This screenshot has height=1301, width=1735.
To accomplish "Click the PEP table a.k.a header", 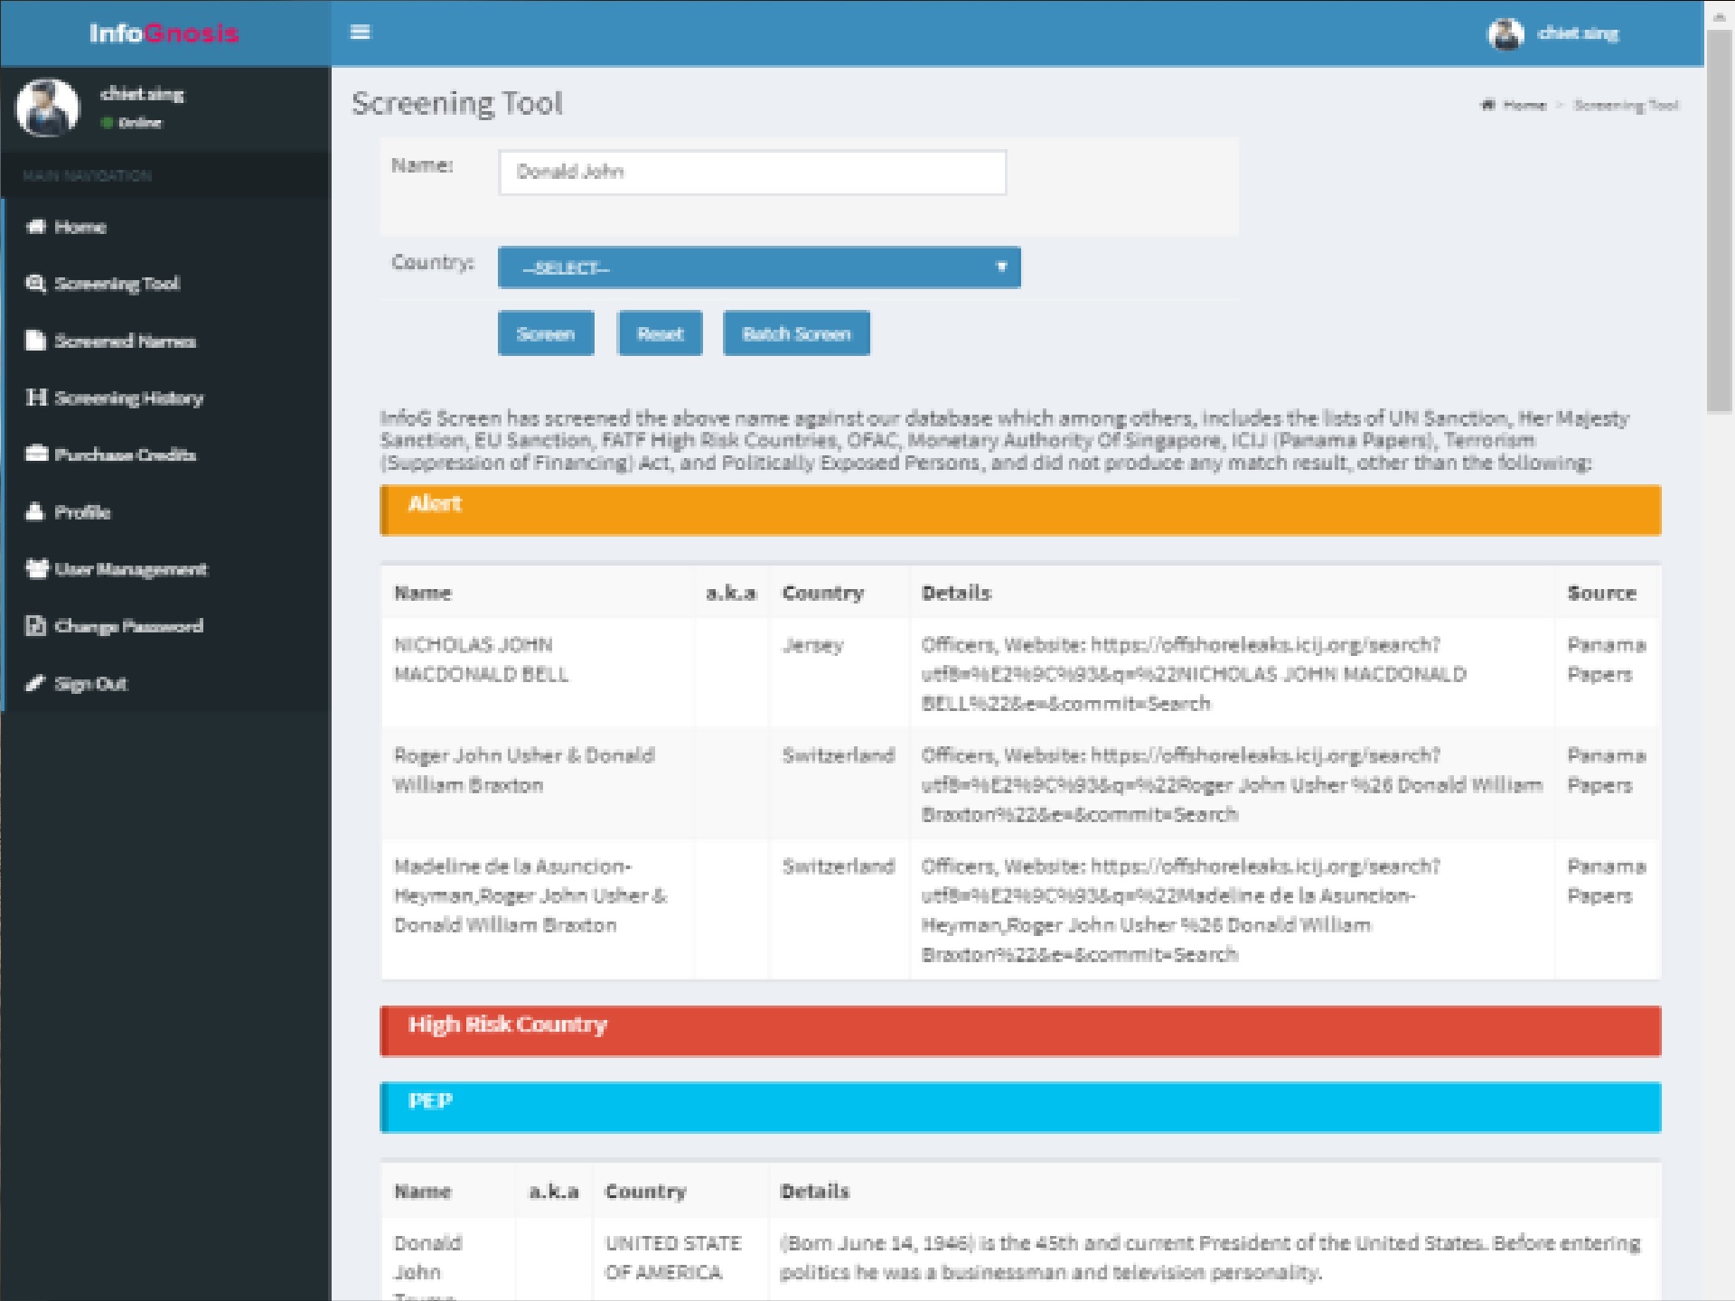I will [x=553, y=1191].
